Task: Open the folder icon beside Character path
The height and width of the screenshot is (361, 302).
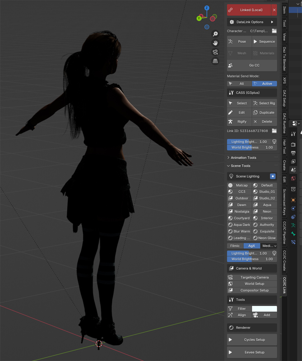Action: coord(274,31)
